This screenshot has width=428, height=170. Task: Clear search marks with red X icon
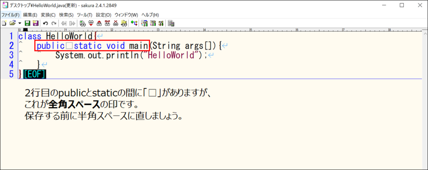[115, 23]
